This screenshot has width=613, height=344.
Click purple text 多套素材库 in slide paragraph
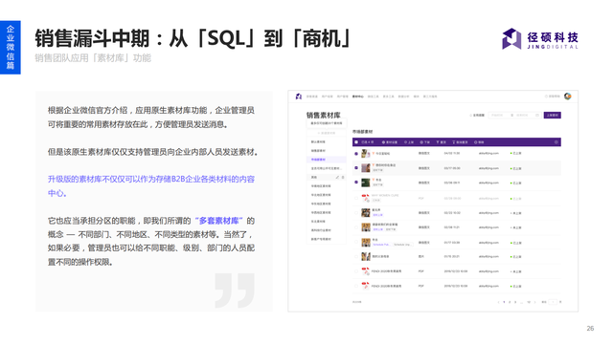pos(218,221)
